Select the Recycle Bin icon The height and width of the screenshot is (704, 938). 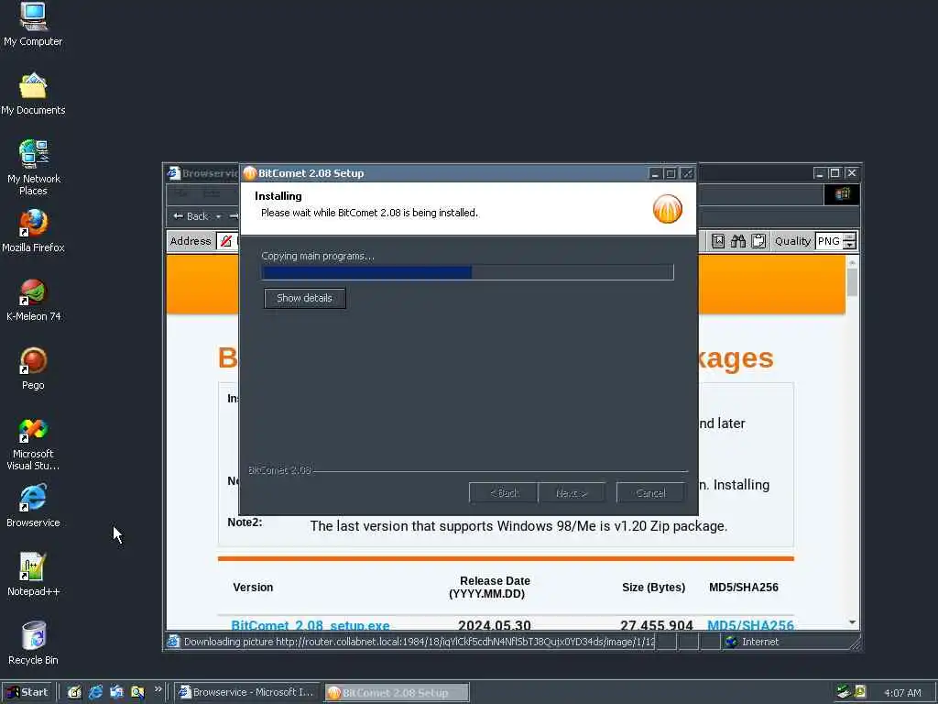(33, 643)
